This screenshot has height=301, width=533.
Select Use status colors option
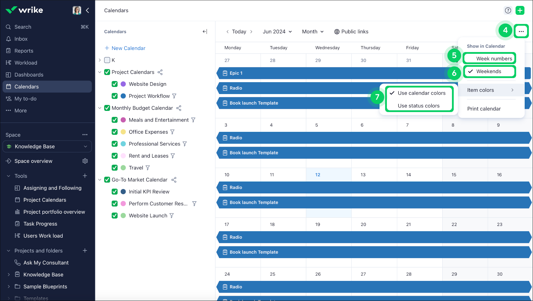coord(419,106)
